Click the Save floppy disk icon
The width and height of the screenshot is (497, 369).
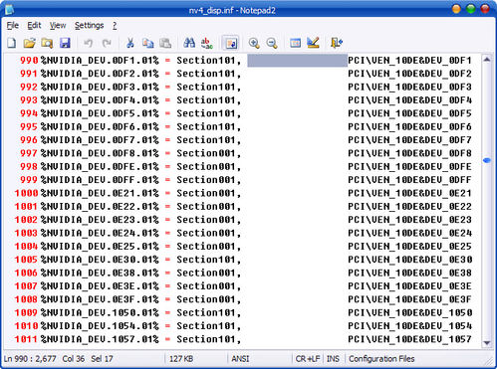click(x=65, y=43)
